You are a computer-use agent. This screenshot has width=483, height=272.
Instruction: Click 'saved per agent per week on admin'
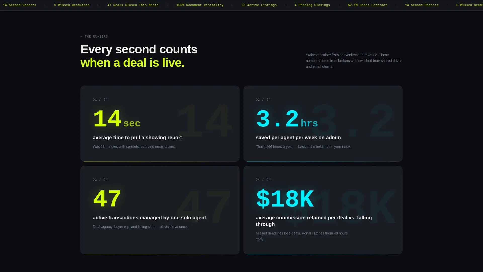298,138
